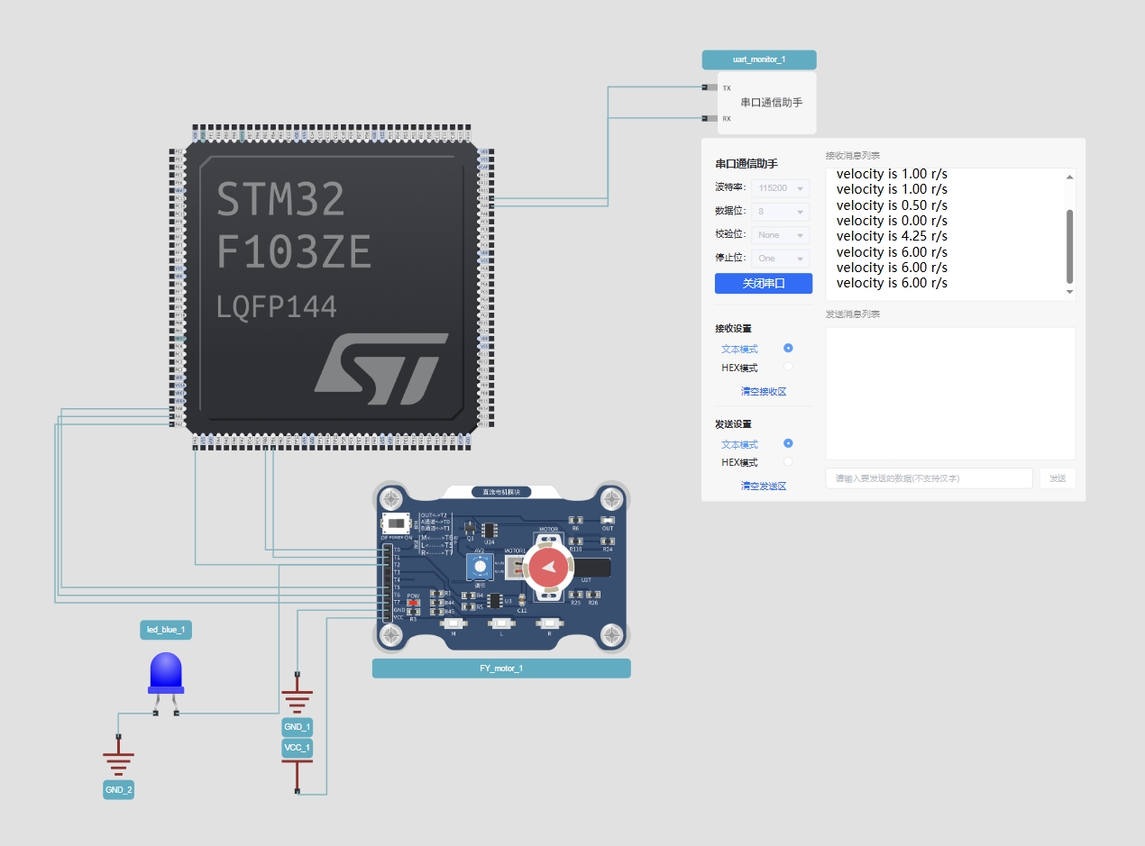
Task: Click the 串口通信助手 module box
Action: tap(767, 103)
